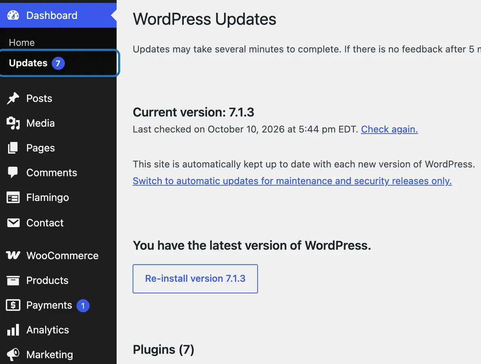Click the Products archive box icon

tap(13, 280)
